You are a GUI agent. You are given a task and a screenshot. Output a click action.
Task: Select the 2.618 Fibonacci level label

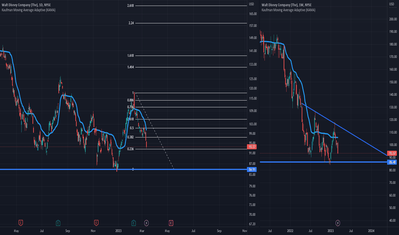pyautogui.click(x=131, y=6)
